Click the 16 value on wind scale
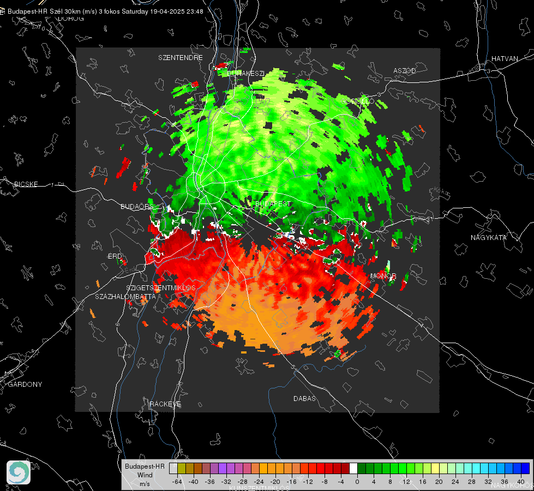The width and height of the screenshot is (534, 491). [423, 482]
